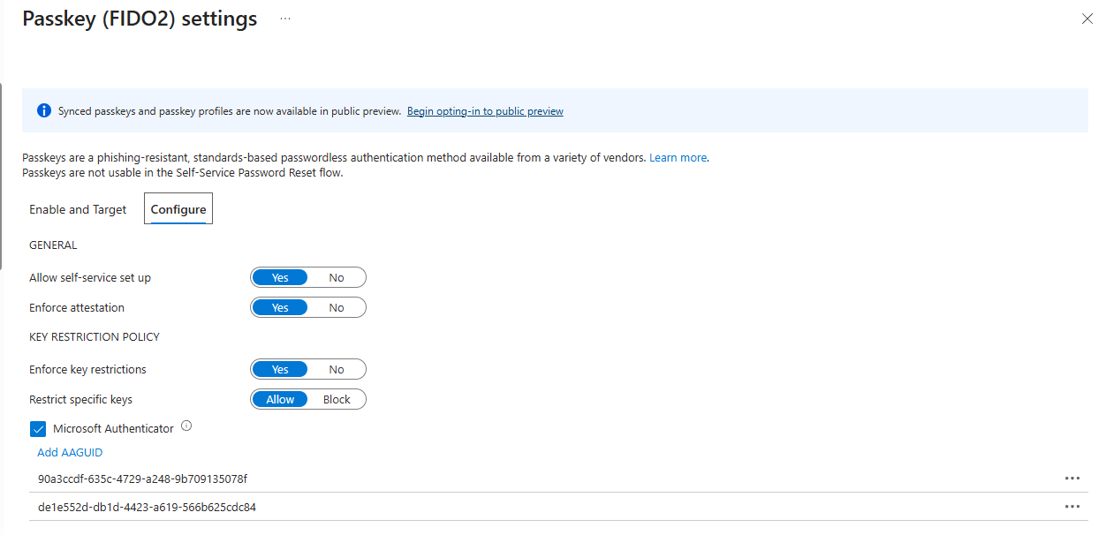Open the tooltip beside Microsoft Authenticator
Viewport: 1106px width, 535px height.
[186, 426]
